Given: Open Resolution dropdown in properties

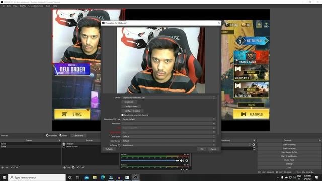Looking at the screenshot, I should [169, 124].
